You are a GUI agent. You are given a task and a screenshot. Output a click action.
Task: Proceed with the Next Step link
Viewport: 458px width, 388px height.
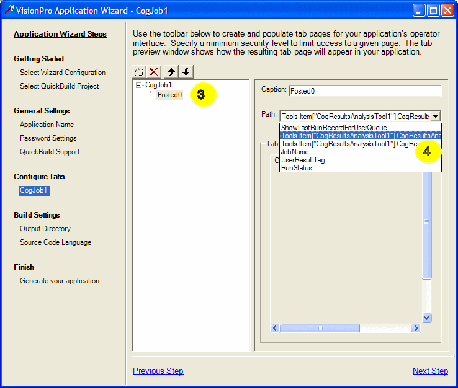[430, 371]
